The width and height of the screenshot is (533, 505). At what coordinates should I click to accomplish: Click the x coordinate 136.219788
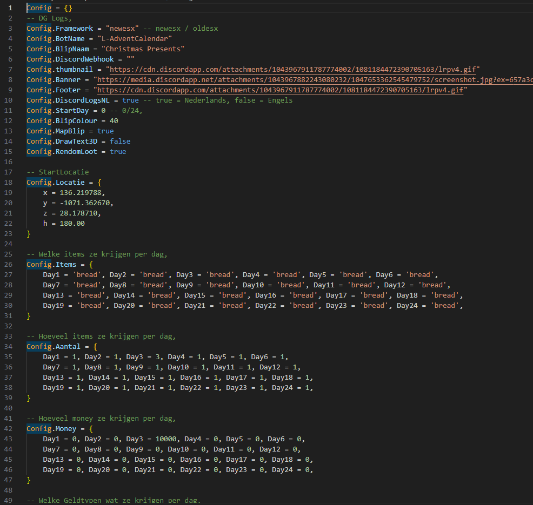pos(81,193)
